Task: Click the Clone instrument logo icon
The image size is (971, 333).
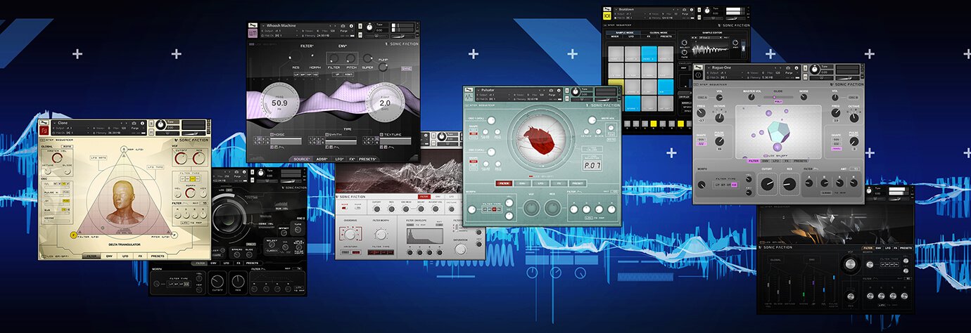Action: tap(44, 129)
